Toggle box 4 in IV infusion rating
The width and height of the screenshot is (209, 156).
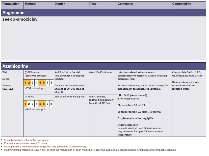tap(37, 83)
